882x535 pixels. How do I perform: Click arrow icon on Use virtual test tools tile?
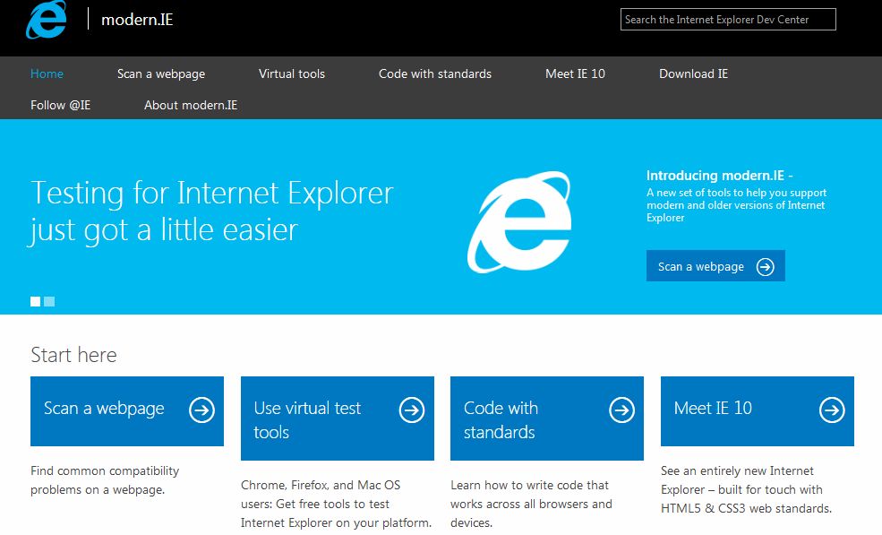[x=412, y=410]
